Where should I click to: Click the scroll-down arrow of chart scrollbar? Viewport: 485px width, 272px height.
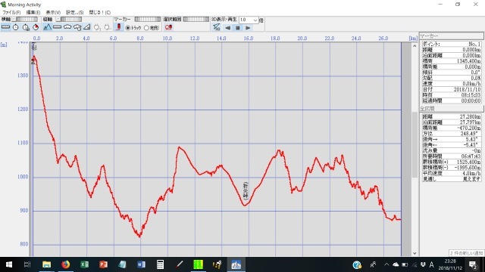click(415, 253)
